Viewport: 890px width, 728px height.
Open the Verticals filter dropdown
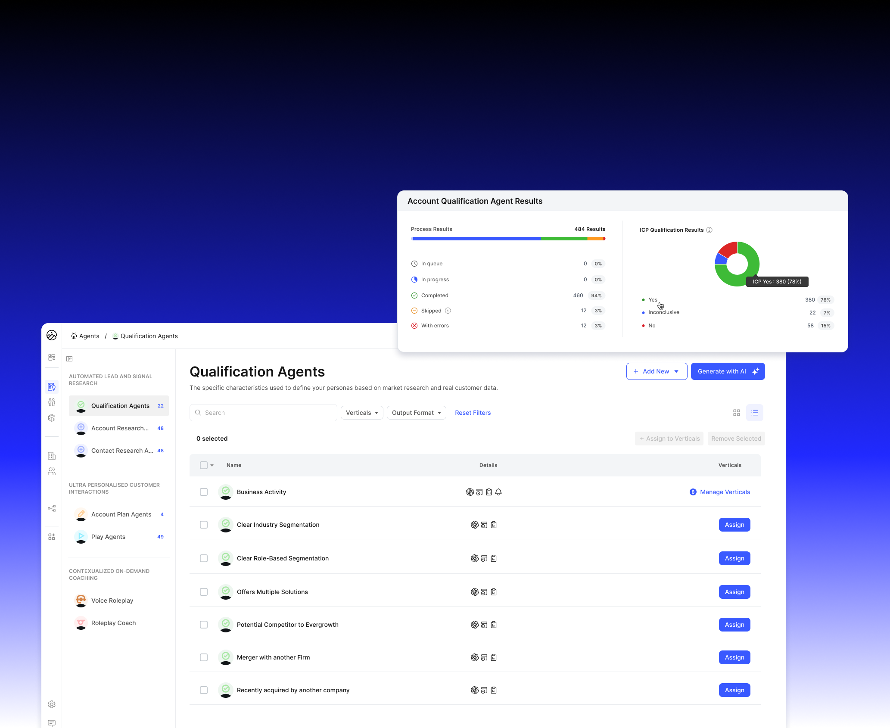tap(362, 413)
